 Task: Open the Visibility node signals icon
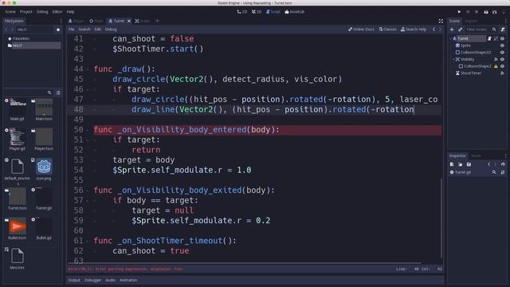point(496,59)
